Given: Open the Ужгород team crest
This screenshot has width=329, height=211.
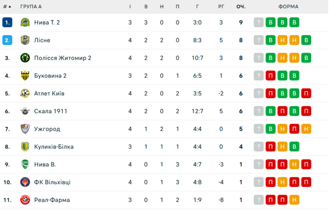Looking at the screenshot, I should click(x=25, y=129).
